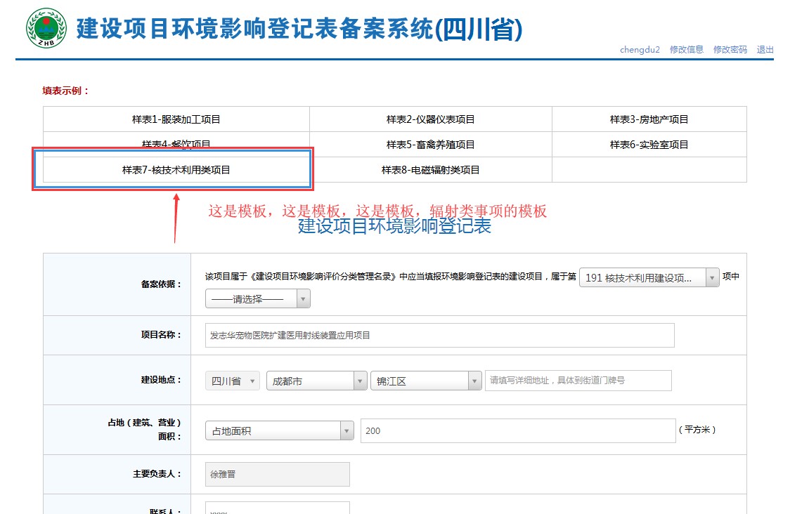Open 样表8-电磁辐射类项目 sample form
Viewport: 809px width, 514px height.
(430, 170)
